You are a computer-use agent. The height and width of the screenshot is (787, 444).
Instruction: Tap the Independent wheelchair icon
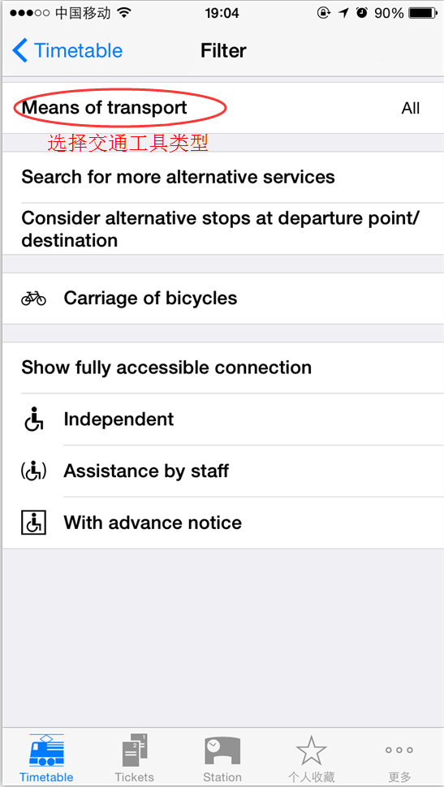pyautogui.click(x=33, y=419)
